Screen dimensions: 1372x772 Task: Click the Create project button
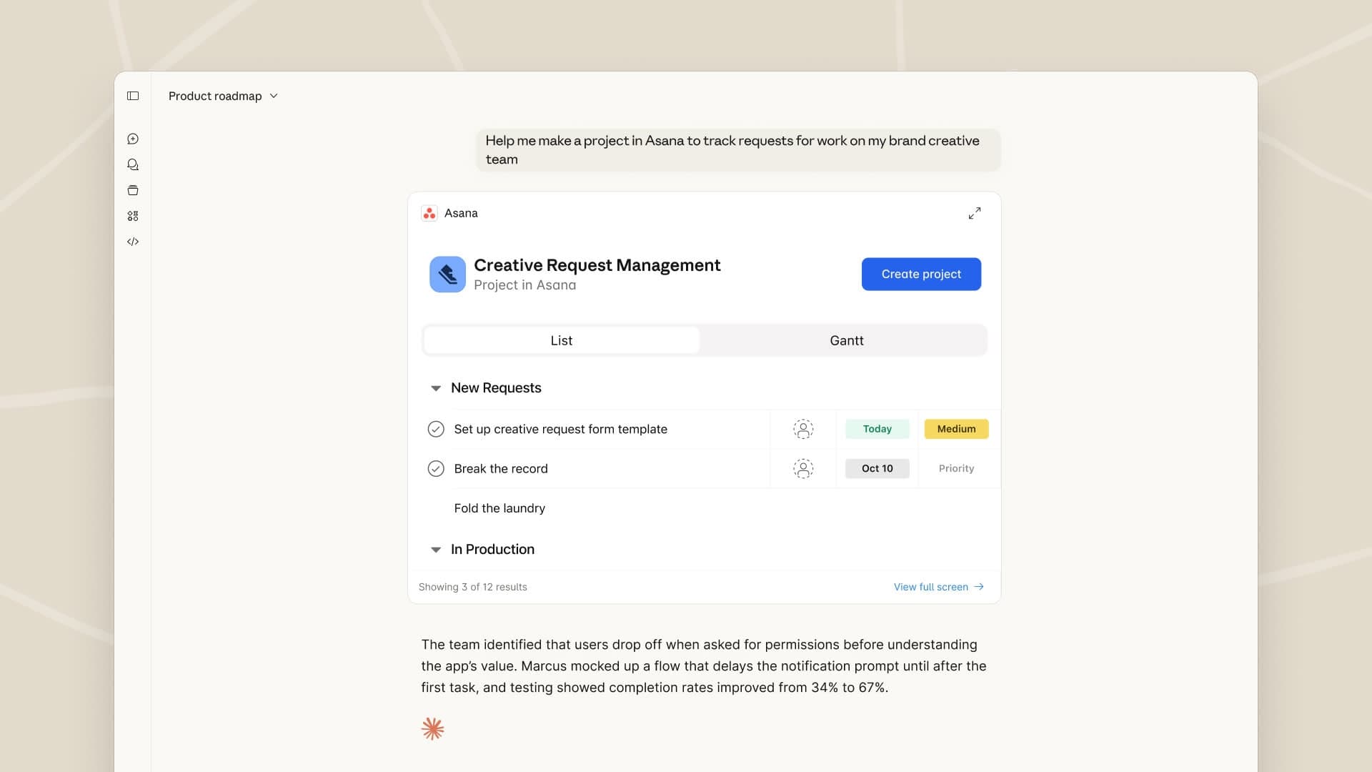coord(921,274)
